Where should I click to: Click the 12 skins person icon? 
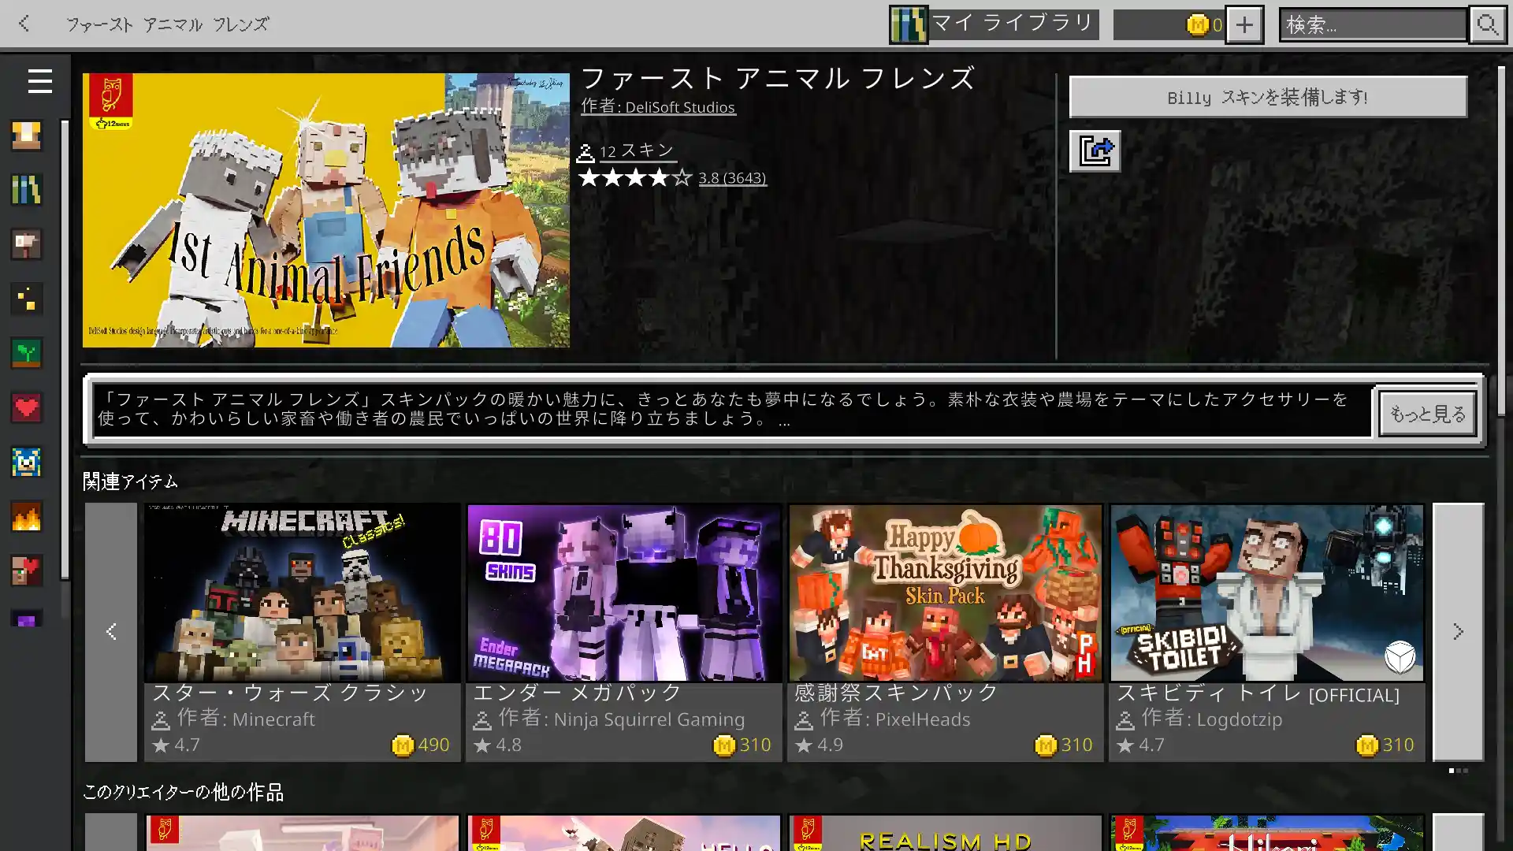tap(585, 153)
